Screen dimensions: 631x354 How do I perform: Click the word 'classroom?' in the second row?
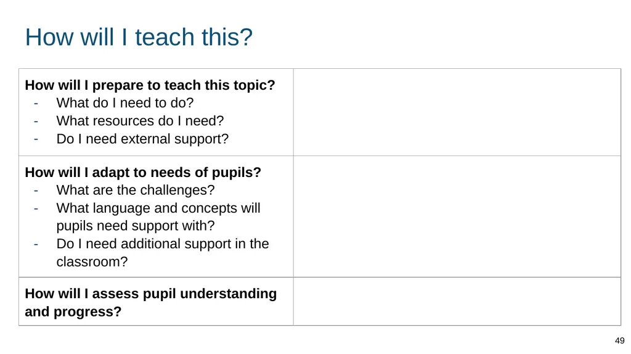92,262
